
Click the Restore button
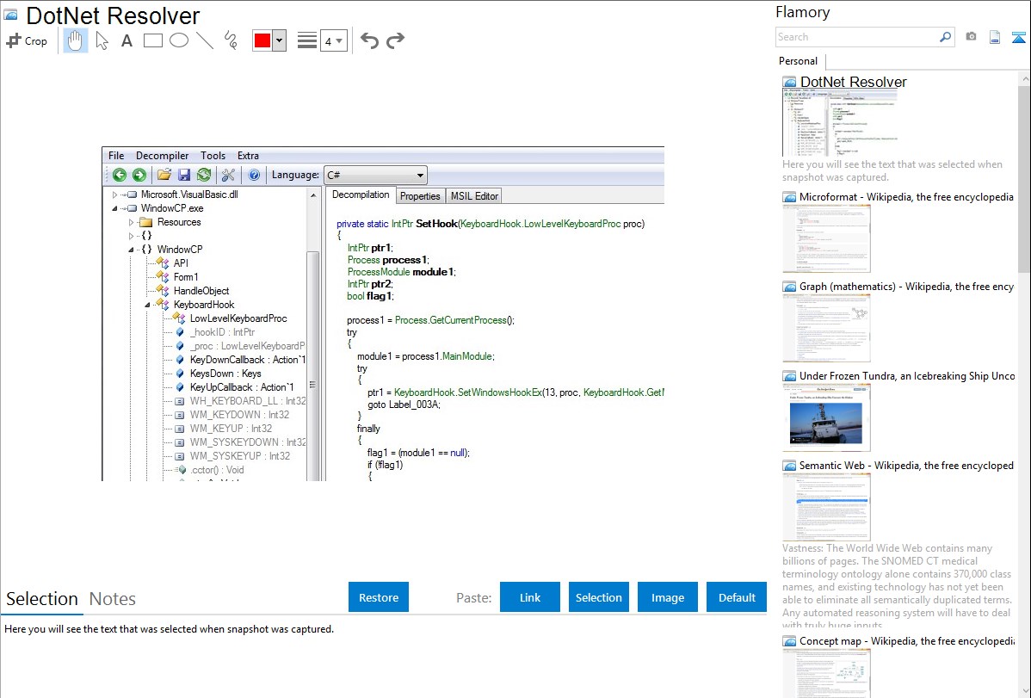click(379, 597)
